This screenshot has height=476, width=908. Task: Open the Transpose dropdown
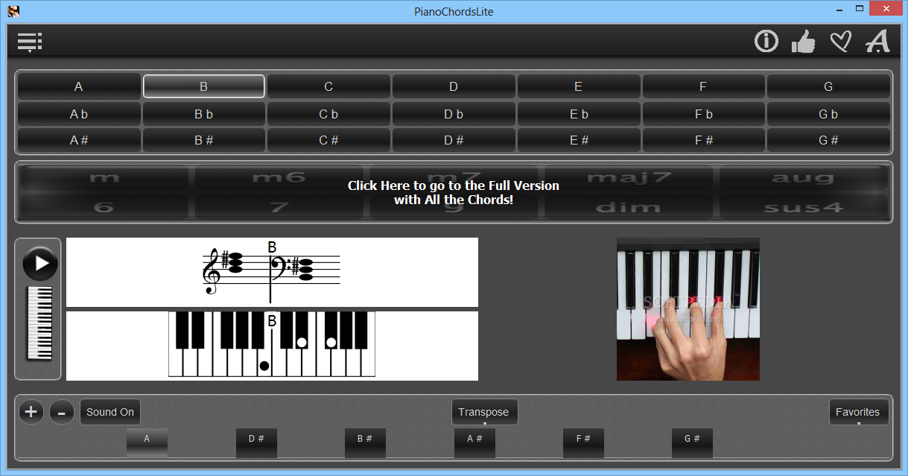(484, 412)
